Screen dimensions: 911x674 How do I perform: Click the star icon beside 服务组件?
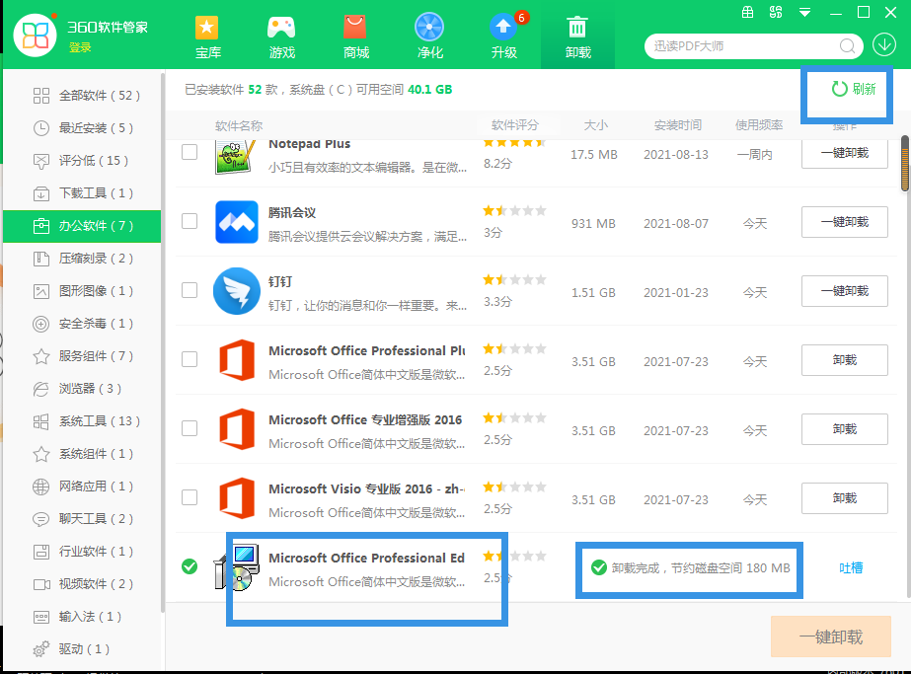[x=41, y=356]
